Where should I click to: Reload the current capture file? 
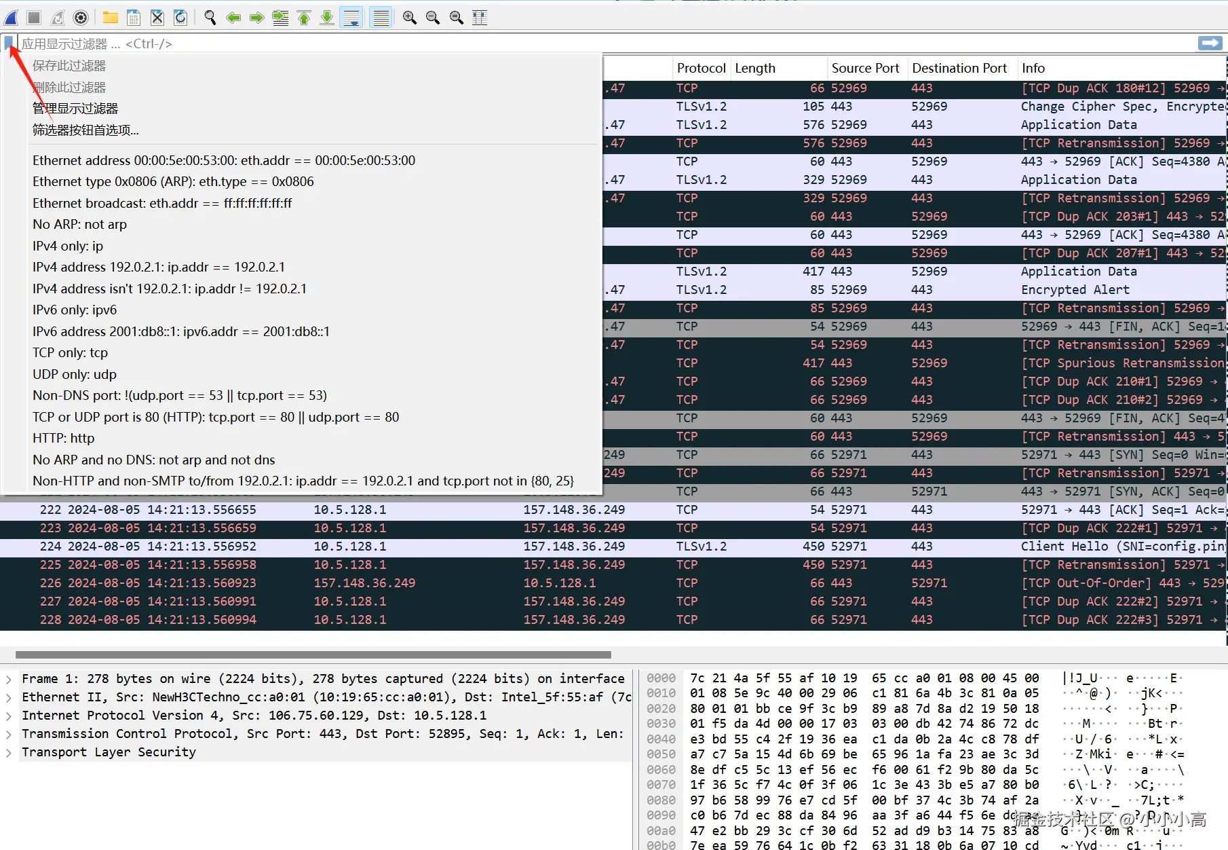pyautogui.click(x=180, y=18)
